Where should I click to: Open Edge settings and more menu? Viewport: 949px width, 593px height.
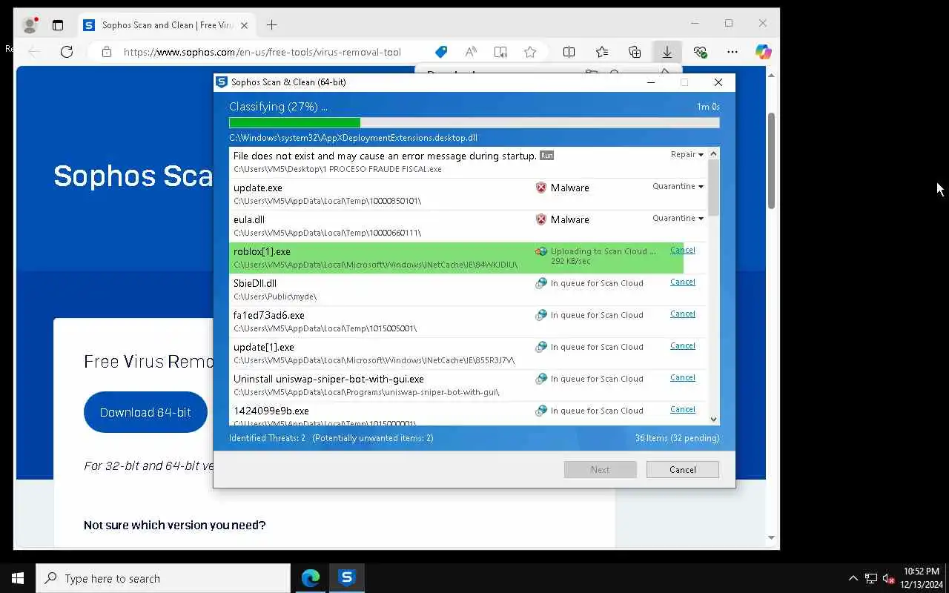(733, 52)
